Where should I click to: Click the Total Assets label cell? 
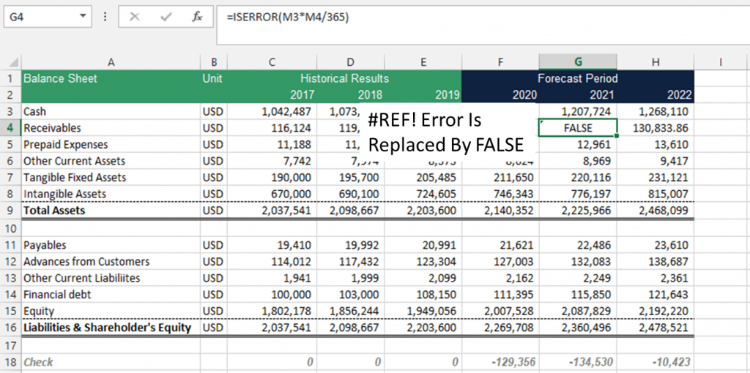[111, 210]
